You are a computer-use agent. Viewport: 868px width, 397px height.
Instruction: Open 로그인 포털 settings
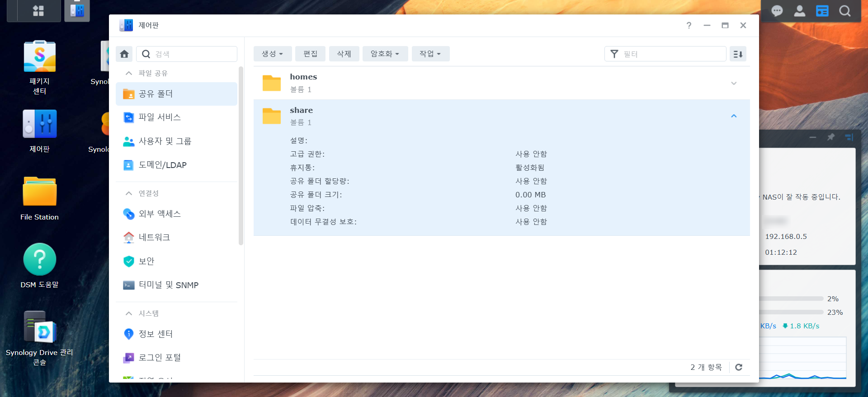[176, 358]
